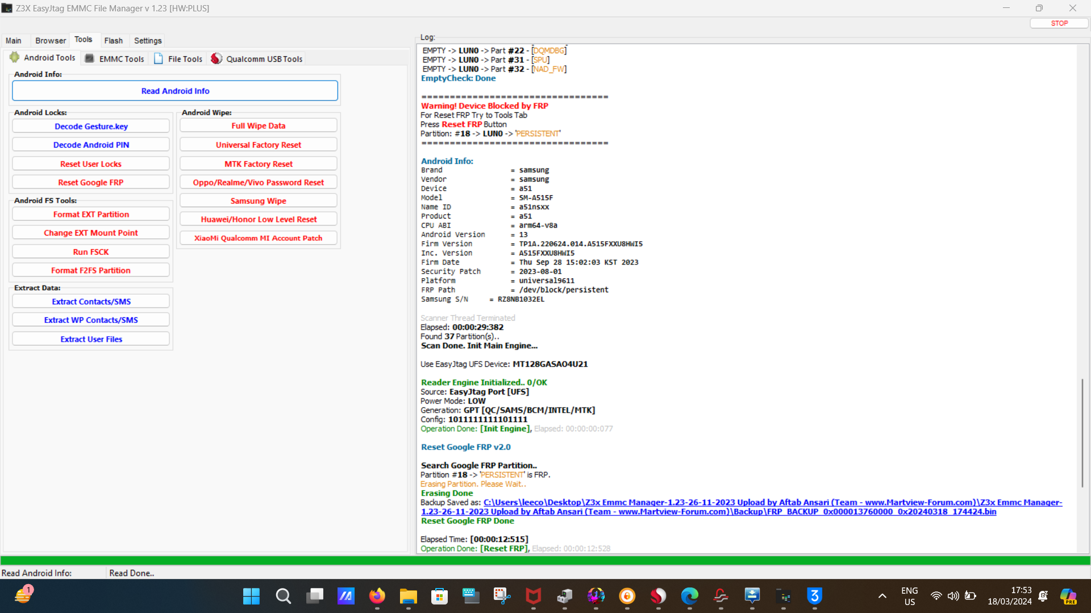
Task: Click Extract Contacts/SMS button
Action: pos(91,301)
